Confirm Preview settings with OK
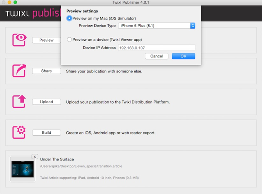The height and width of the screenshot is (194, 262). tap(183, 56)
